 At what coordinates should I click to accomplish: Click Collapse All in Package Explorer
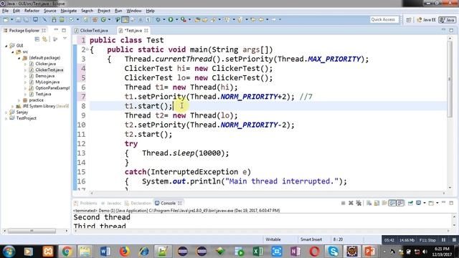tap(37, 39)
